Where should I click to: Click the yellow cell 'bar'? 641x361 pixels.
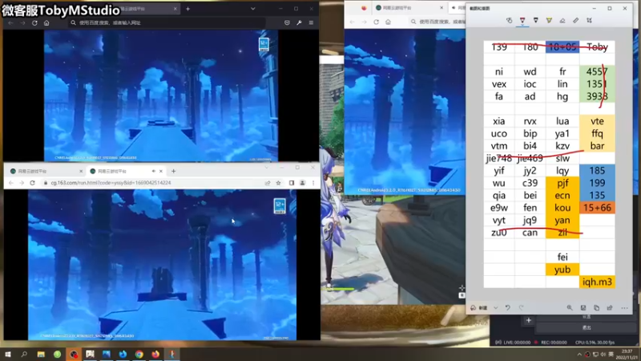point(597,146)
